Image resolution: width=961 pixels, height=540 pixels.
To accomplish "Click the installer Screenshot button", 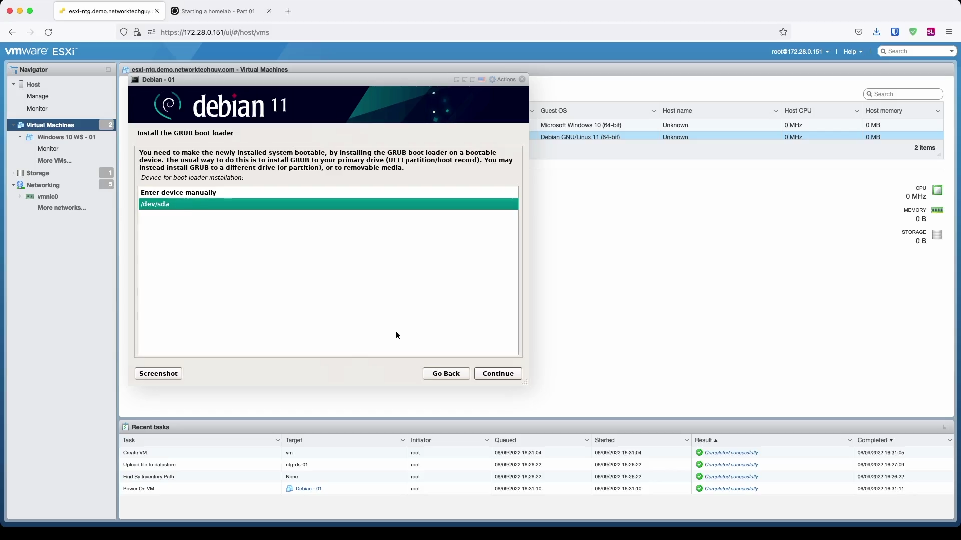I will point(158,374).
